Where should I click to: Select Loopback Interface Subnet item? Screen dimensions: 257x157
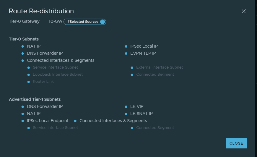tap(58, 75)
